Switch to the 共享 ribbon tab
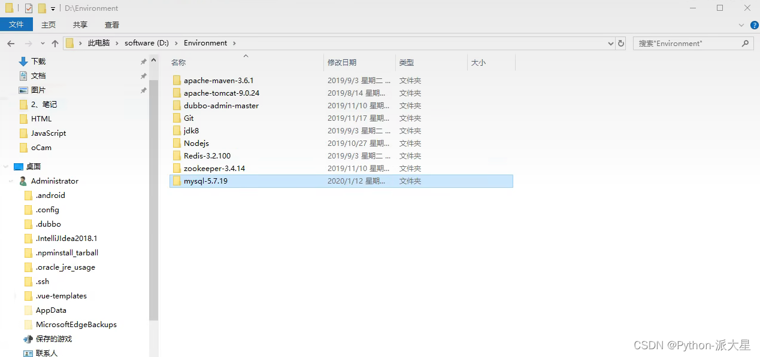760x357 pixels. pos(80,25)
